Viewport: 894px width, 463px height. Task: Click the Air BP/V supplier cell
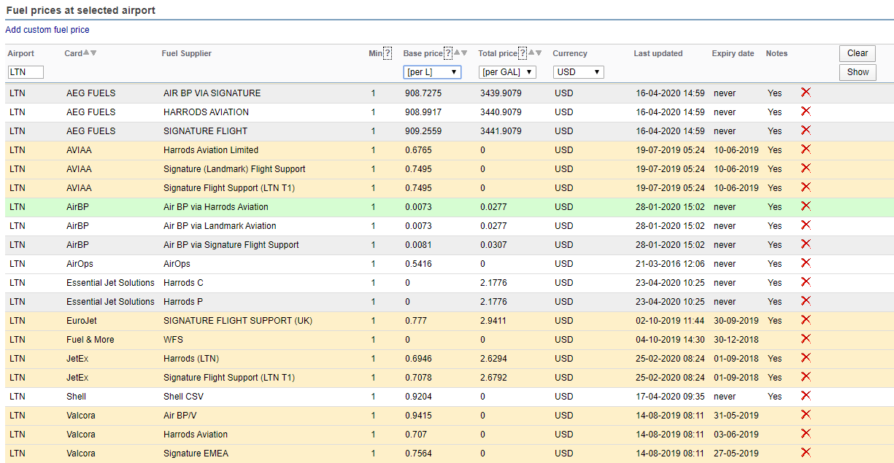(x=180, y=415)
